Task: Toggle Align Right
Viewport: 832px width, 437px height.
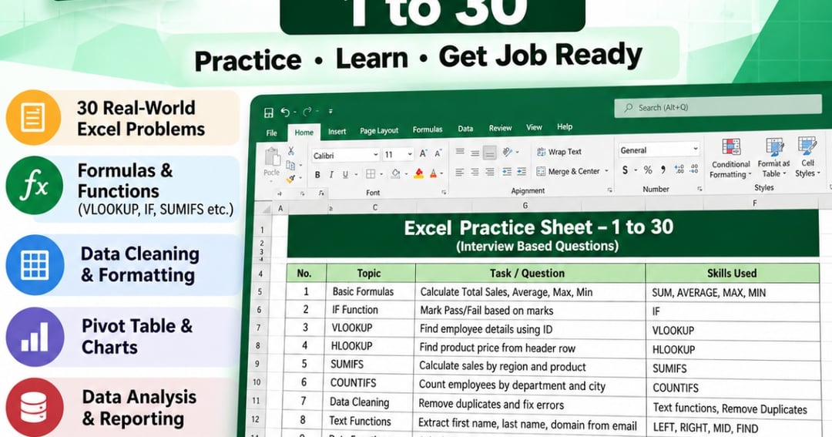Action: [490, 172]
